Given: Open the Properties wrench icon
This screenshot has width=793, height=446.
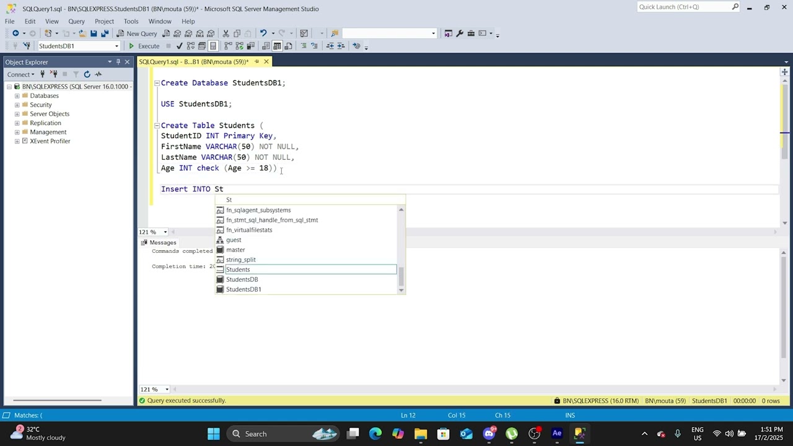Looking at the screenshot, I should pos(460,33).
